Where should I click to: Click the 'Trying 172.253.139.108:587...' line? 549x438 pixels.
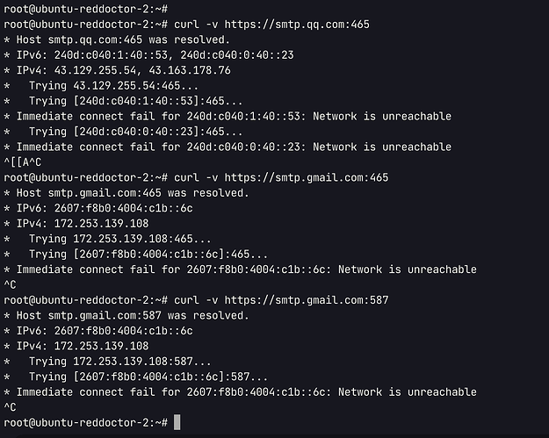point(120,362)
